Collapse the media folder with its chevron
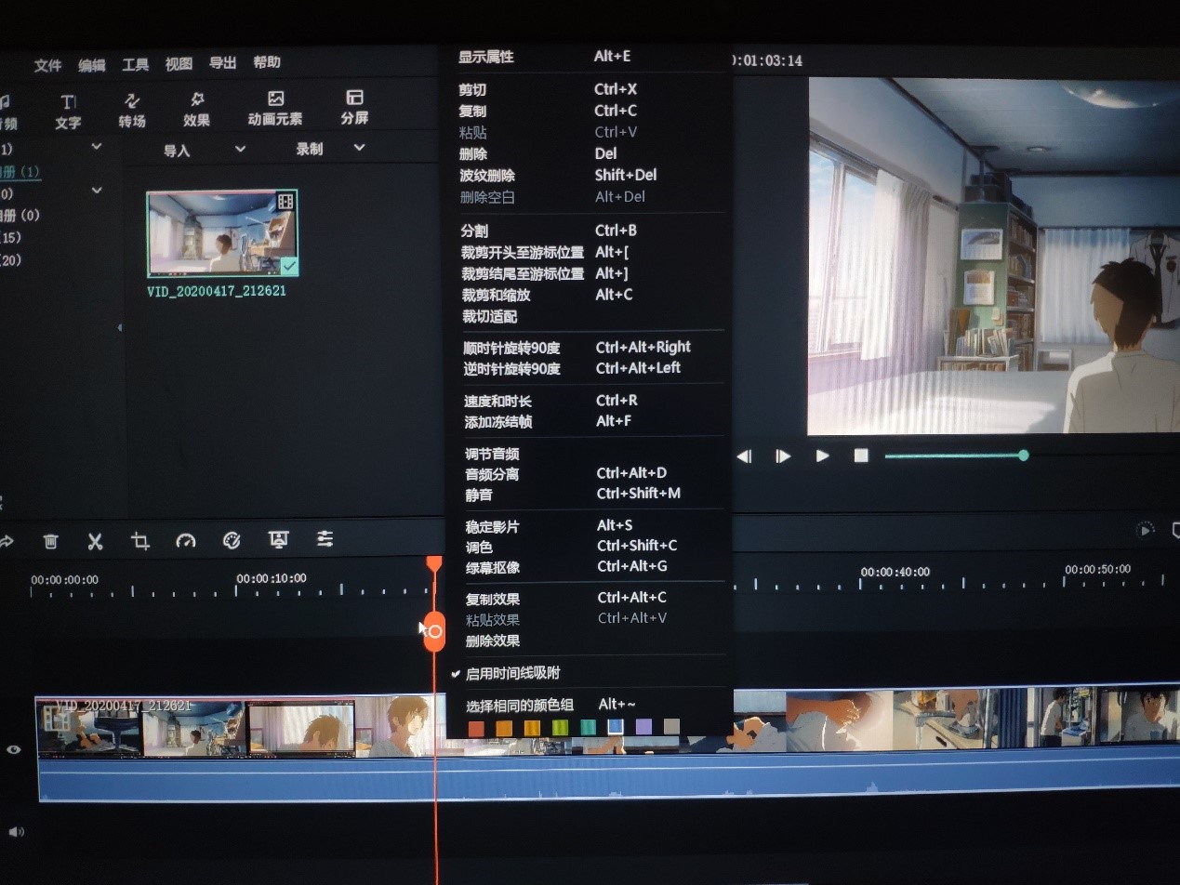 pos(96,146)
